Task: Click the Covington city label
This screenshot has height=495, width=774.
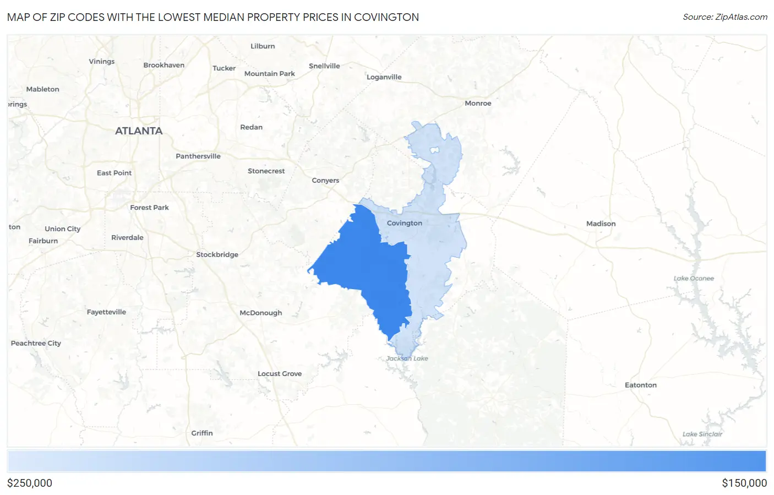Action: coord(405,223)
